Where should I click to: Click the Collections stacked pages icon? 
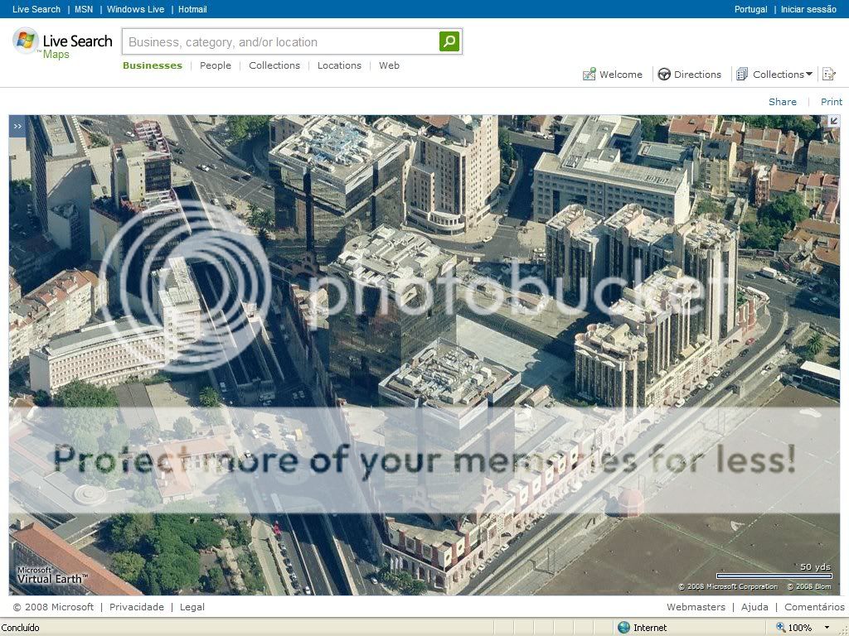742,75
